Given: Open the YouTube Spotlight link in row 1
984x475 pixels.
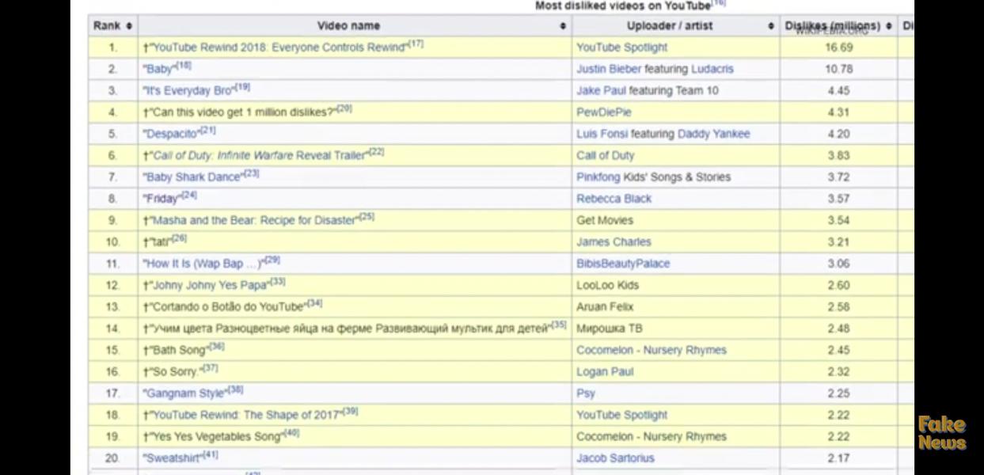Looking at the screenshot, I should click(621, 47).
